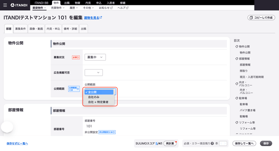Expand the その他 submenu dropdown
The height and width of the screenshot is (151, 279).
tap(88, 8)
